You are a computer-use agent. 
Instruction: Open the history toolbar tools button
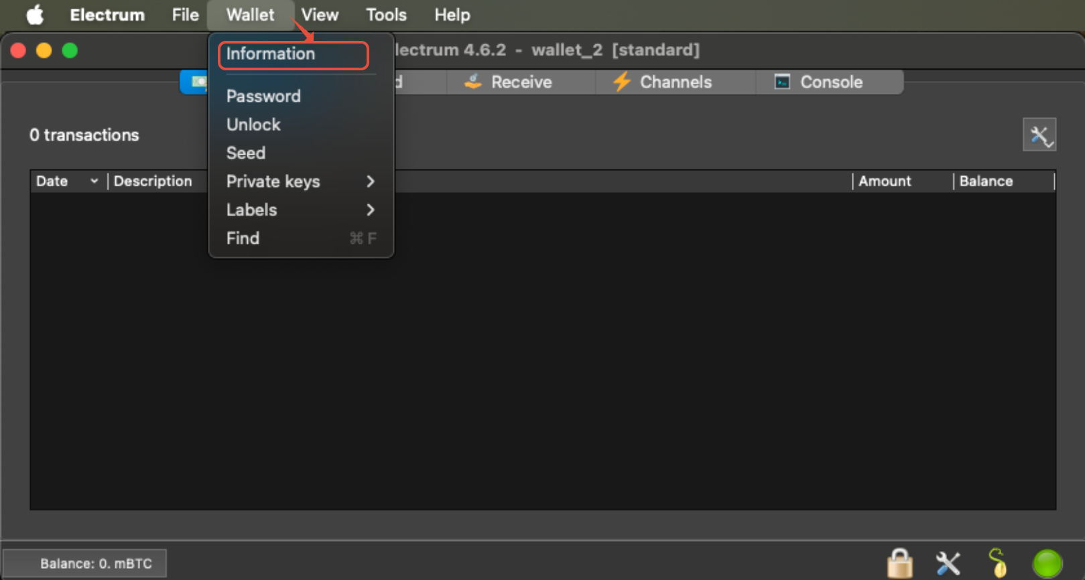(1039, 135)
